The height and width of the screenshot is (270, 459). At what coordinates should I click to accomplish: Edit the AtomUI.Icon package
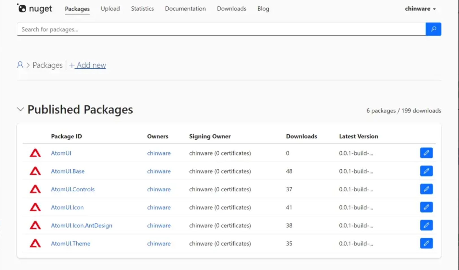426,207
